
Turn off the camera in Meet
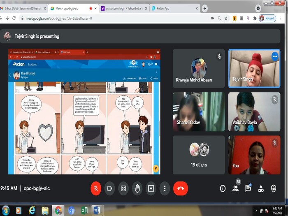tap(110, 188)
